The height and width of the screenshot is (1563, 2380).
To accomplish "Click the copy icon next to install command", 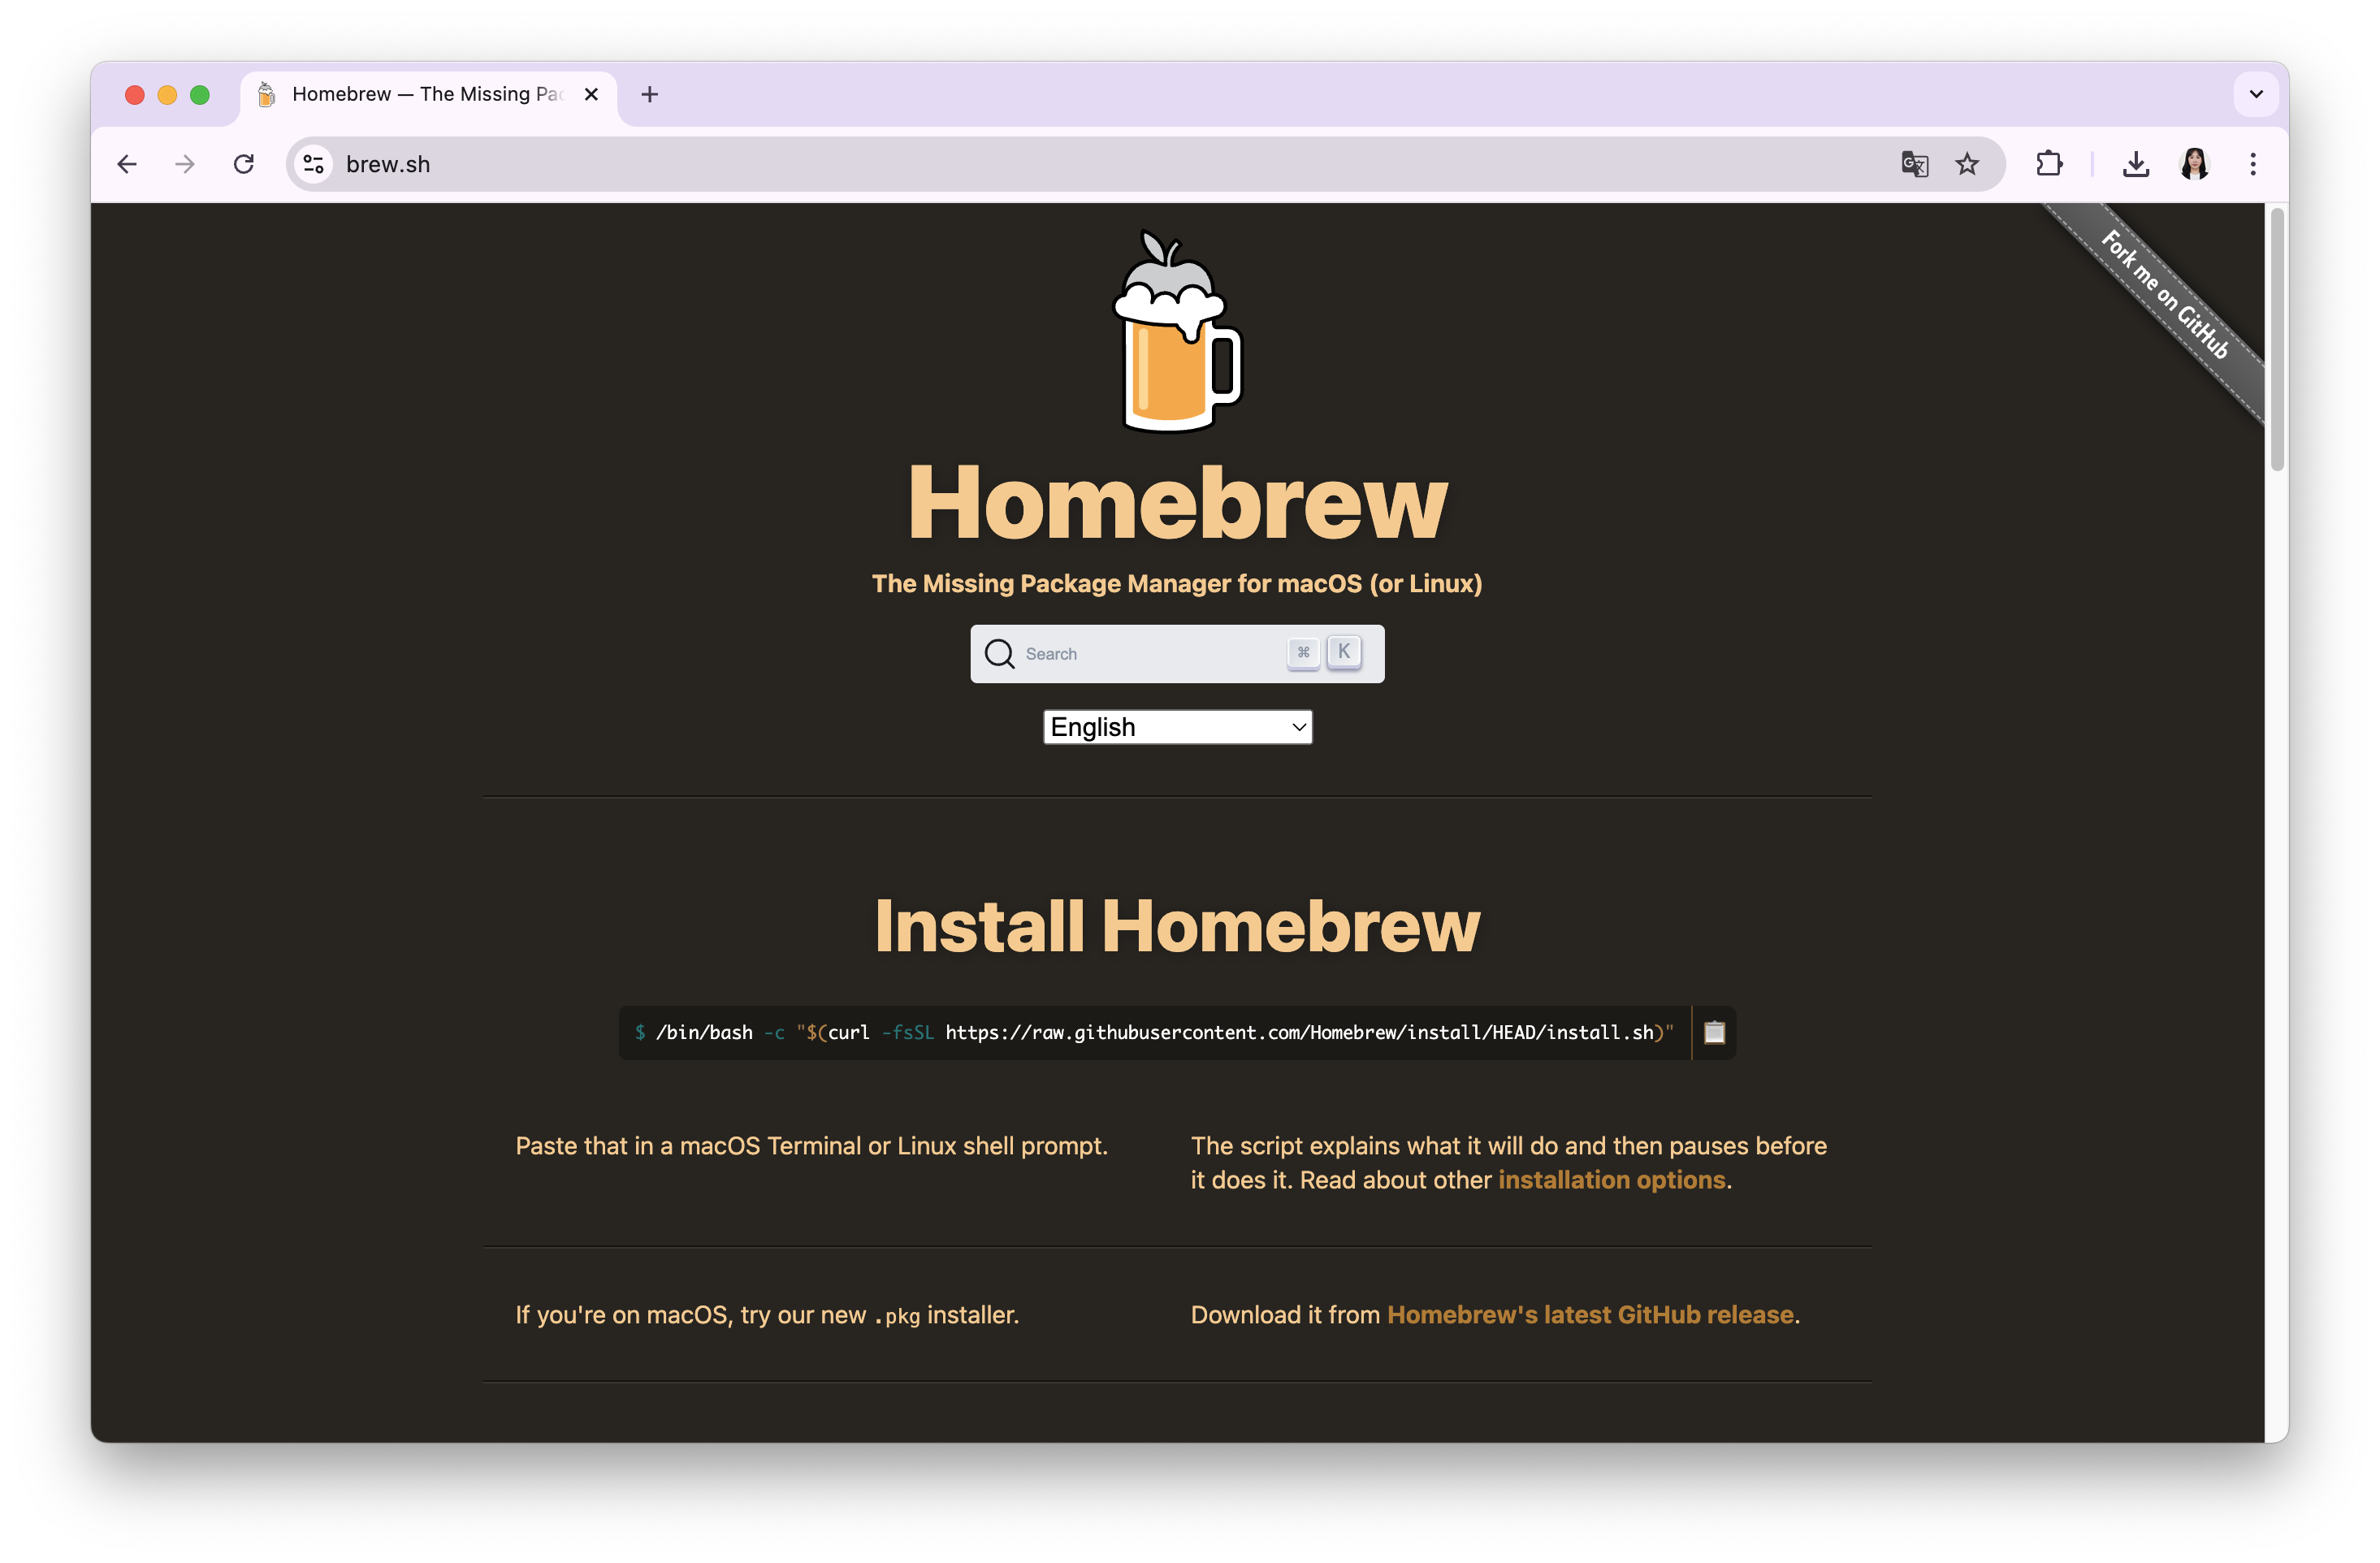I will coord(1714,1033).
